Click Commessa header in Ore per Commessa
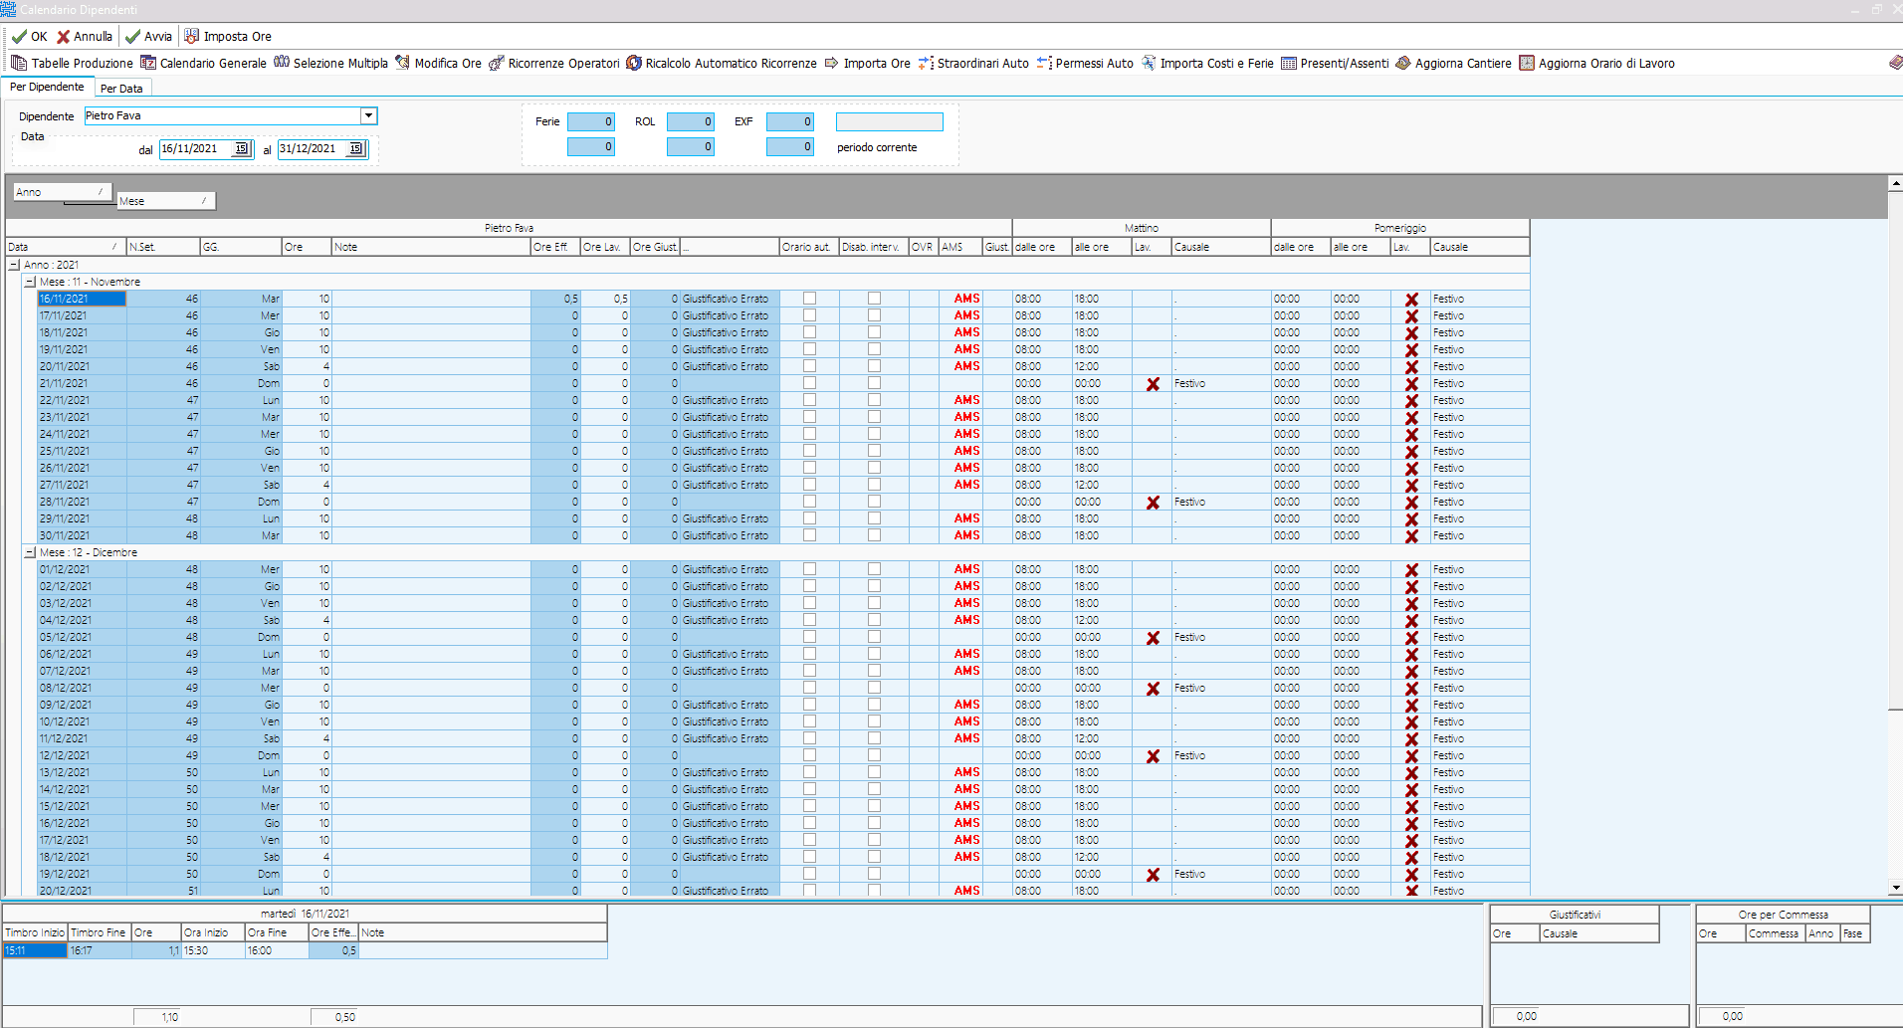Image resolution: width=1903 pixels, height=1028 pixels. [1776, 933]
